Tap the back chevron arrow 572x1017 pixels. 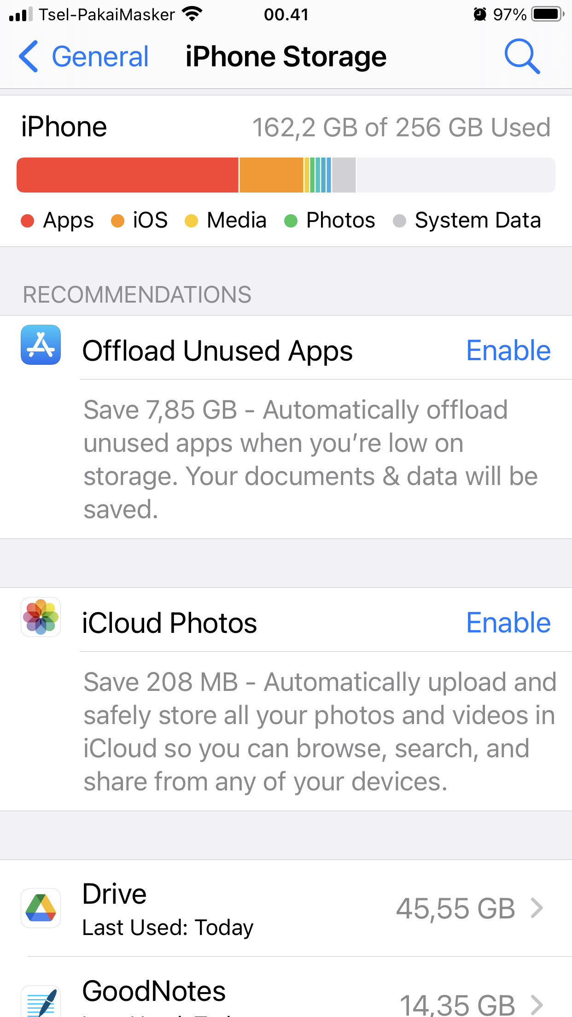pyautogui.click(x=29, y=56)
